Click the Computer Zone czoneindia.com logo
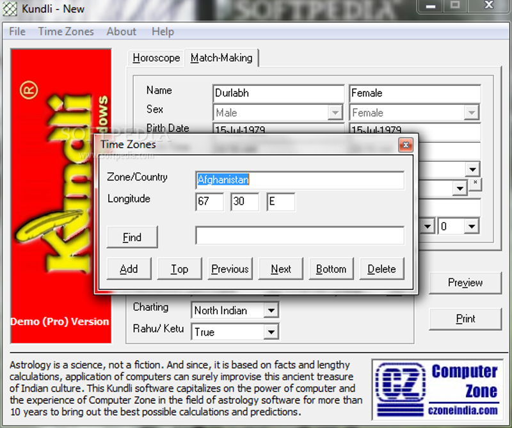This screenshot has width=512, height=428. coord(437,390)
